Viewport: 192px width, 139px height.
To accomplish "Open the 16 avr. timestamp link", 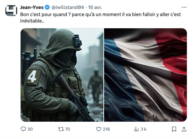I will pos(95,7).
